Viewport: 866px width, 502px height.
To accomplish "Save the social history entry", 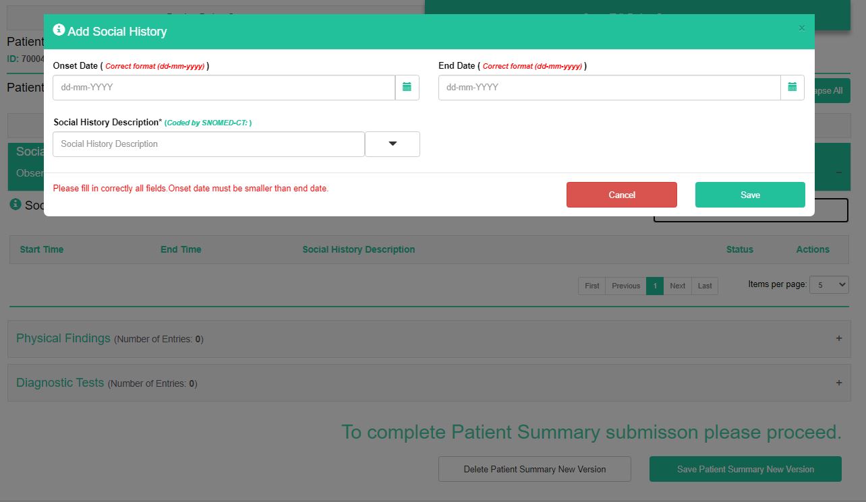I will pos(749,195).
